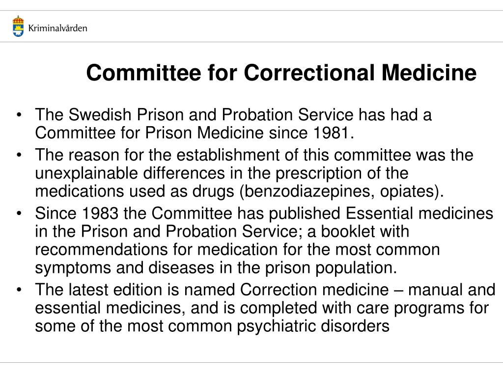Click the Kriminalvården wordmark text
The height and width of the screenshot is (377, 503).
(58, 28)
